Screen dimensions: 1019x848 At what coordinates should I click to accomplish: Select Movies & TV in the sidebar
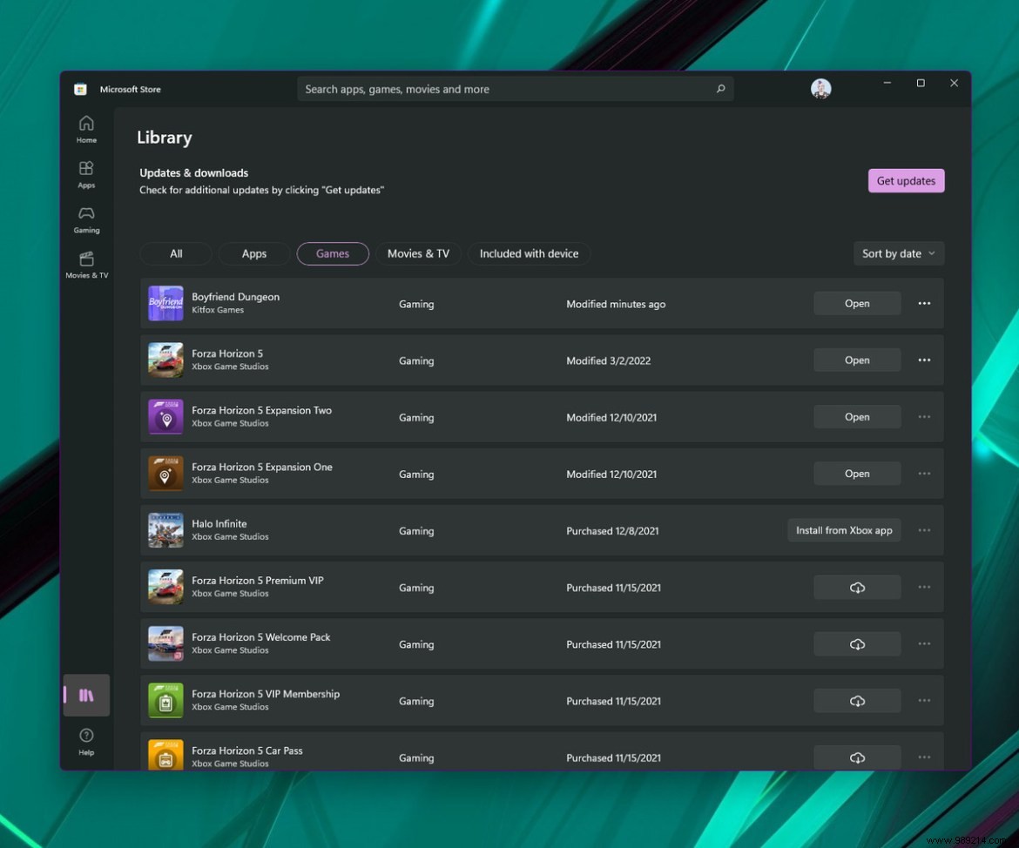click(85, 265)
